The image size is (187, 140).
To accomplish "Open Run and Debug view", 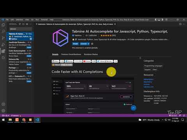I will 3,44.
